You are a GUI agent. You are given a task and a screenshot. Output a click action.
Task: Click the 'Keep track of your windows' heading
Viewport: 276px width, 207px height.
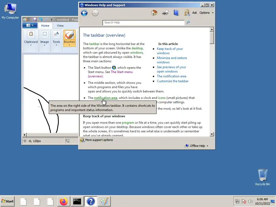104,116
